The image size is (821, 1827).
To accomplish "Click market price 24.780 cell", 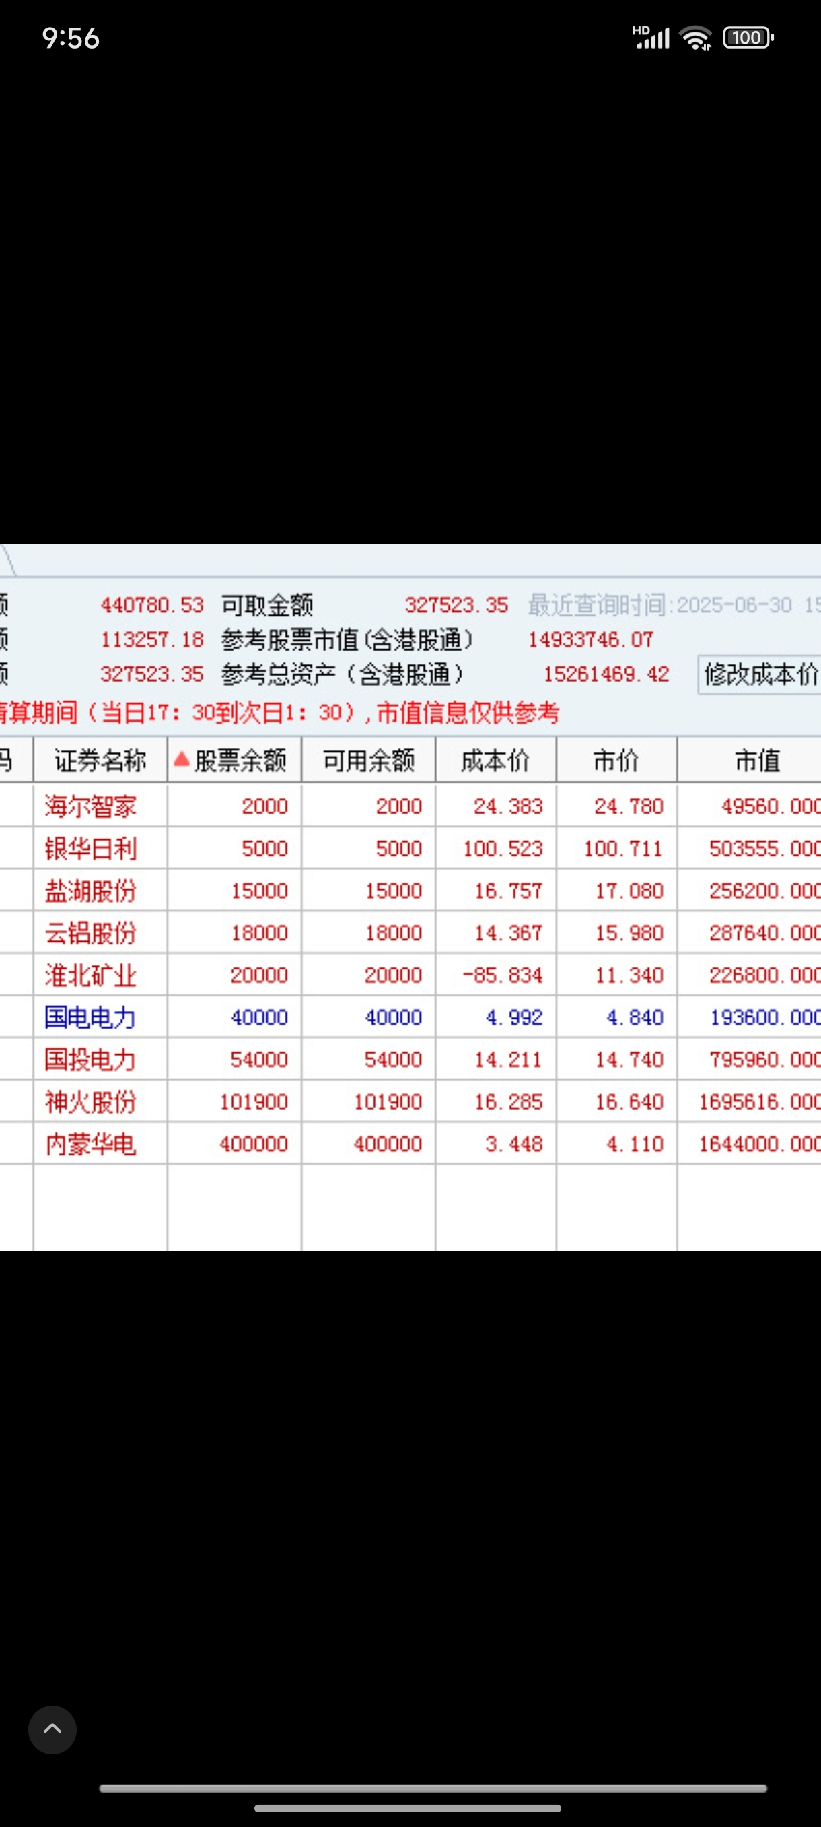I will coord(629,806).
